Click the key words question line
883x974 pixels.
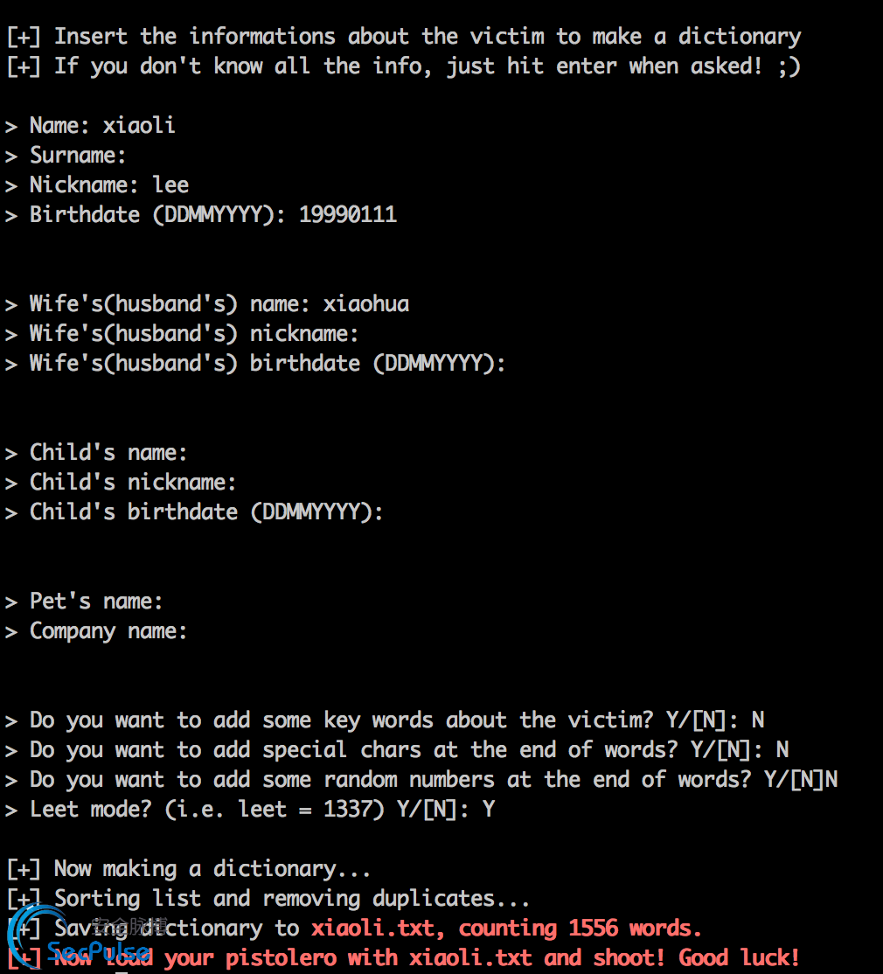click(385, 720)
